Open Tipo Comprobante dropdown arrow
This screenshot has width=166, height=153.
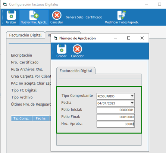[132, 96]
